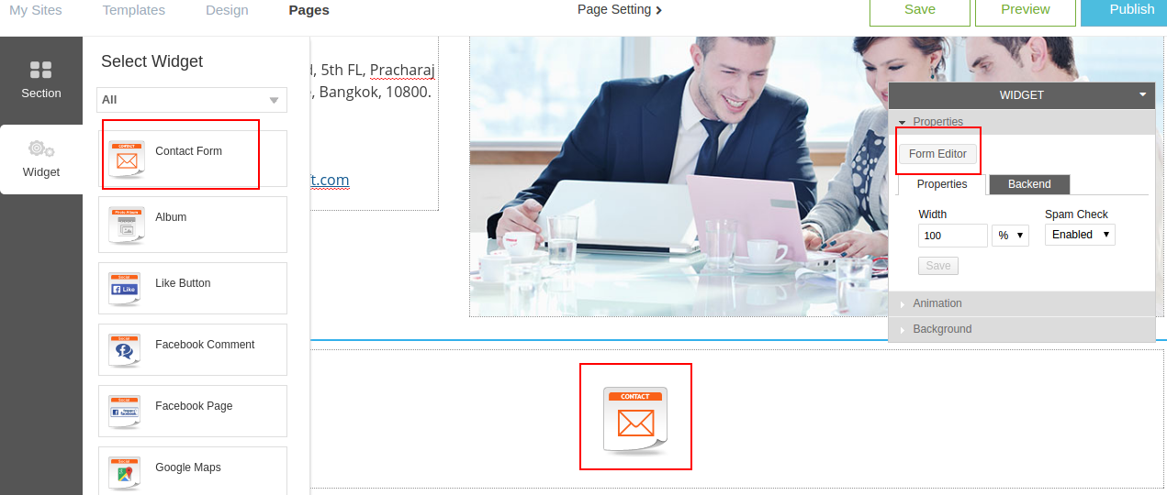Open the Section panel in sidebar
Viewport: 1167px width, 495px height.
41,80
